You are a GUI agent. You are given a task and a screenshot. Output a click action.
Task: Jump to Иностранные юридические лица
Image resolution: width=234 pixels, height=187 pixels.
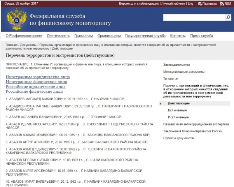click(x=38, y=77)
